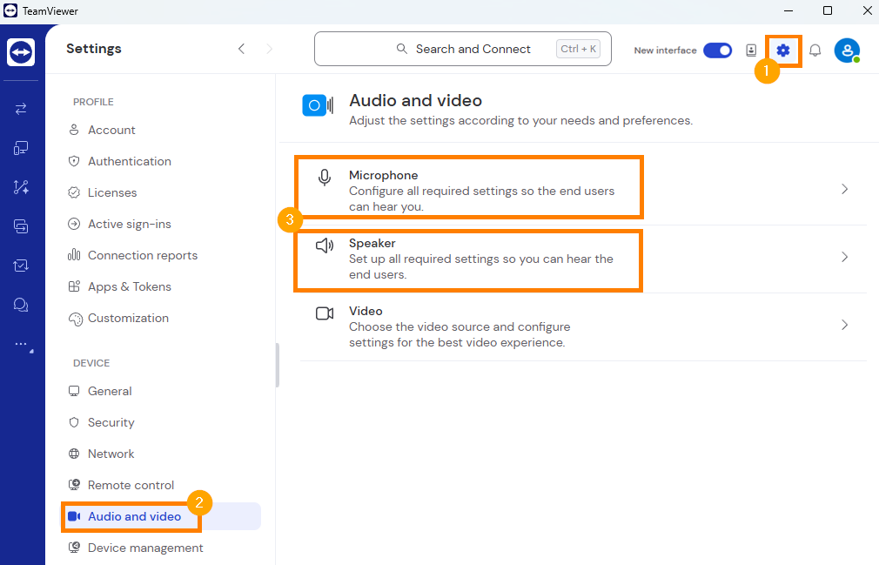Screen dimensions: 879x565
Task: Maximize the TeamViewer window
Action: (x=828, y=10)
